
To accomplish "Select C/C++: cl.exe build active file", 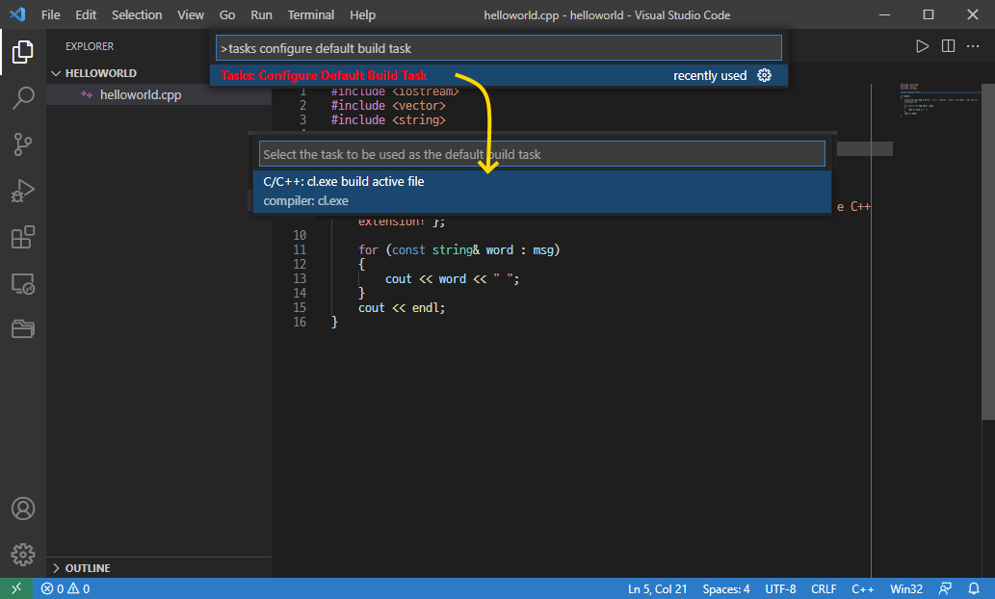I will tap(542, 191).
